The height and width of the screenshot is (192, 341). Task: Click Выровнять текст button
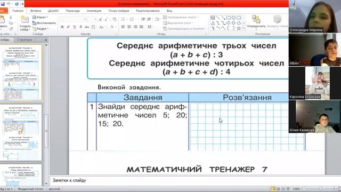(x=178, y=23)
